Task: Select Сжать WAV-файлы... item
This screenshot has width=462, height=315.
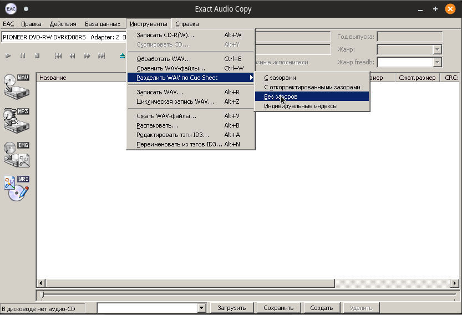Action: [191, 116]
